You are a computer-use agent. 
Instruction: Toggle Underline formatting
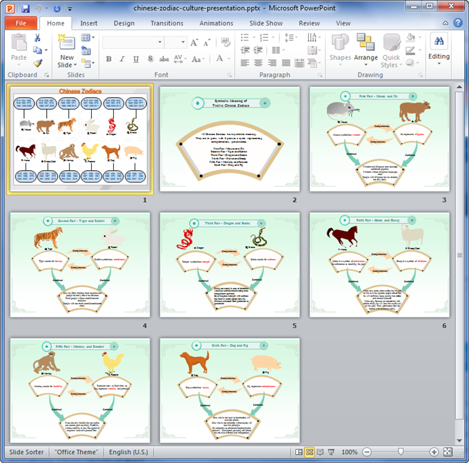click(x=136, y=59)
